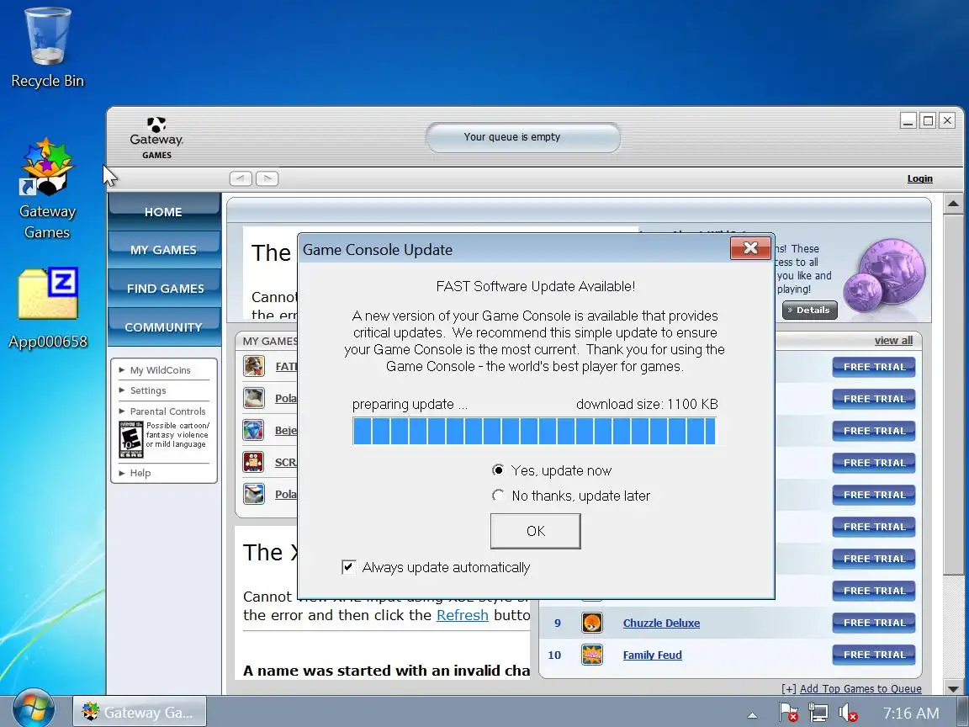The image size is (969, 727).
Task: Click the update download progress bar
Action: pos(534,431)
